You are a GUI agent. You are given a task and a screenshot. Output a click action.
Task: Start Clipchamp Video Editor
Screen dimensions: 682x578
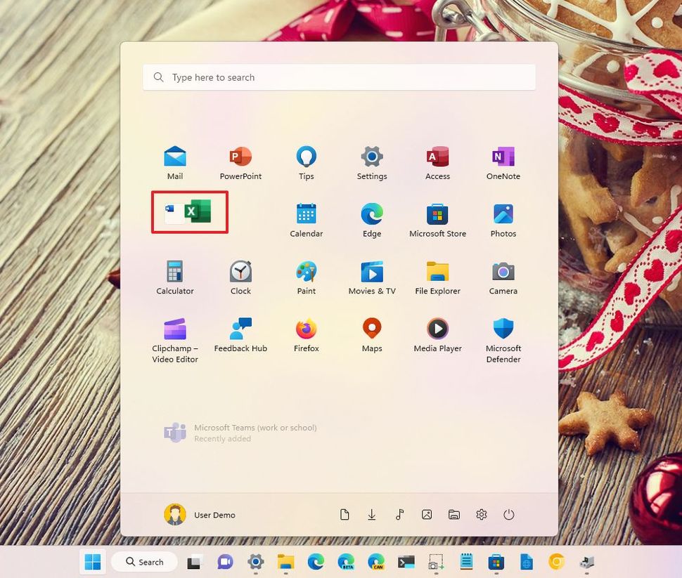[174, 330]
